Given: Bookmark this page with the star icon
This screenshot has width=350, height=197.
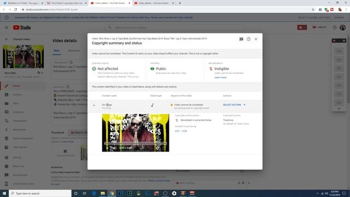Looking at the screenshot, I should 313,10.
